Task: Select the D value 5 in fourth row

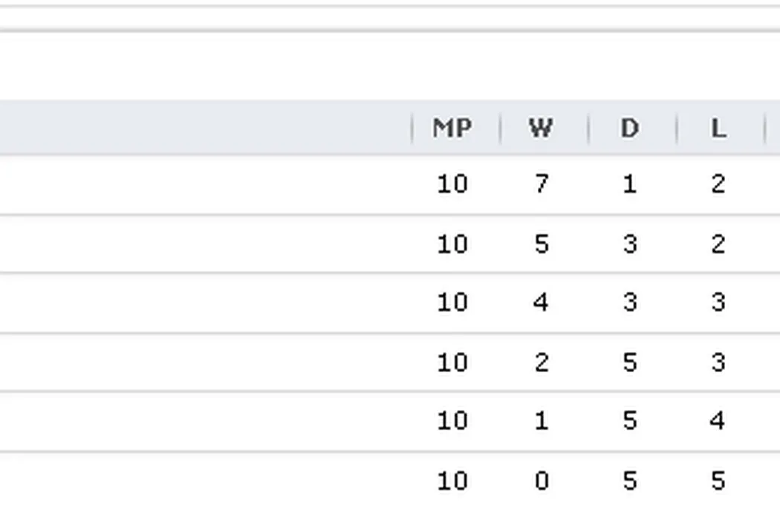Action: [629, 363]
